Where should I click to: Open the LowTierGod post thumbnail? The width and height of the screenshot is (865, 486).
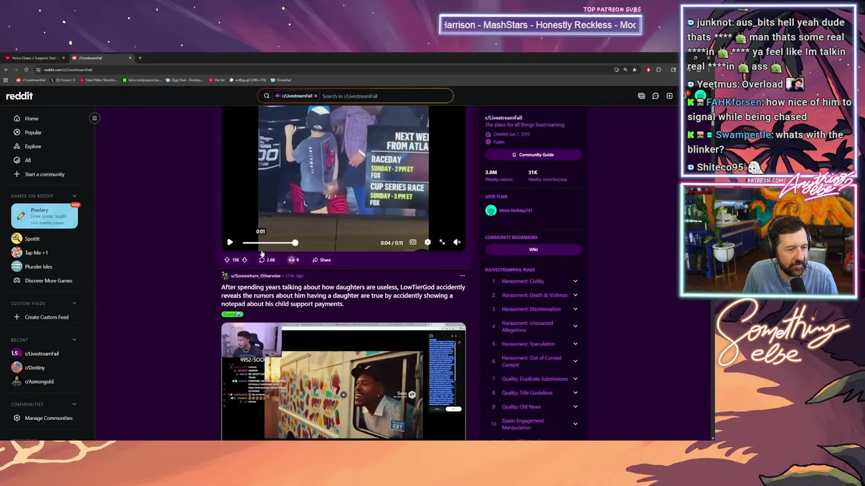343,381
